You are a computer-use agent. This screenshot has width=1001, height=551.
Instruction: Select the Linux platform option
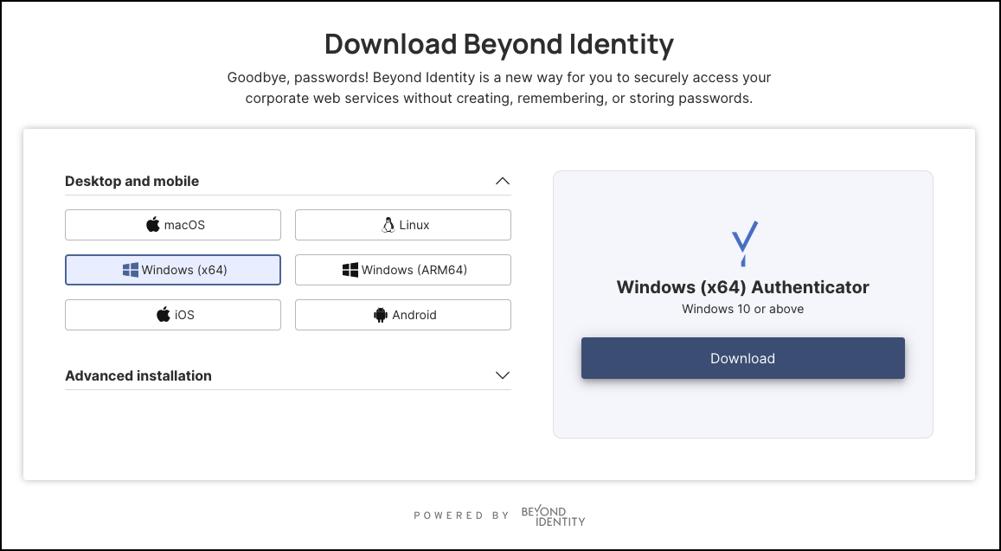[403, 225]
